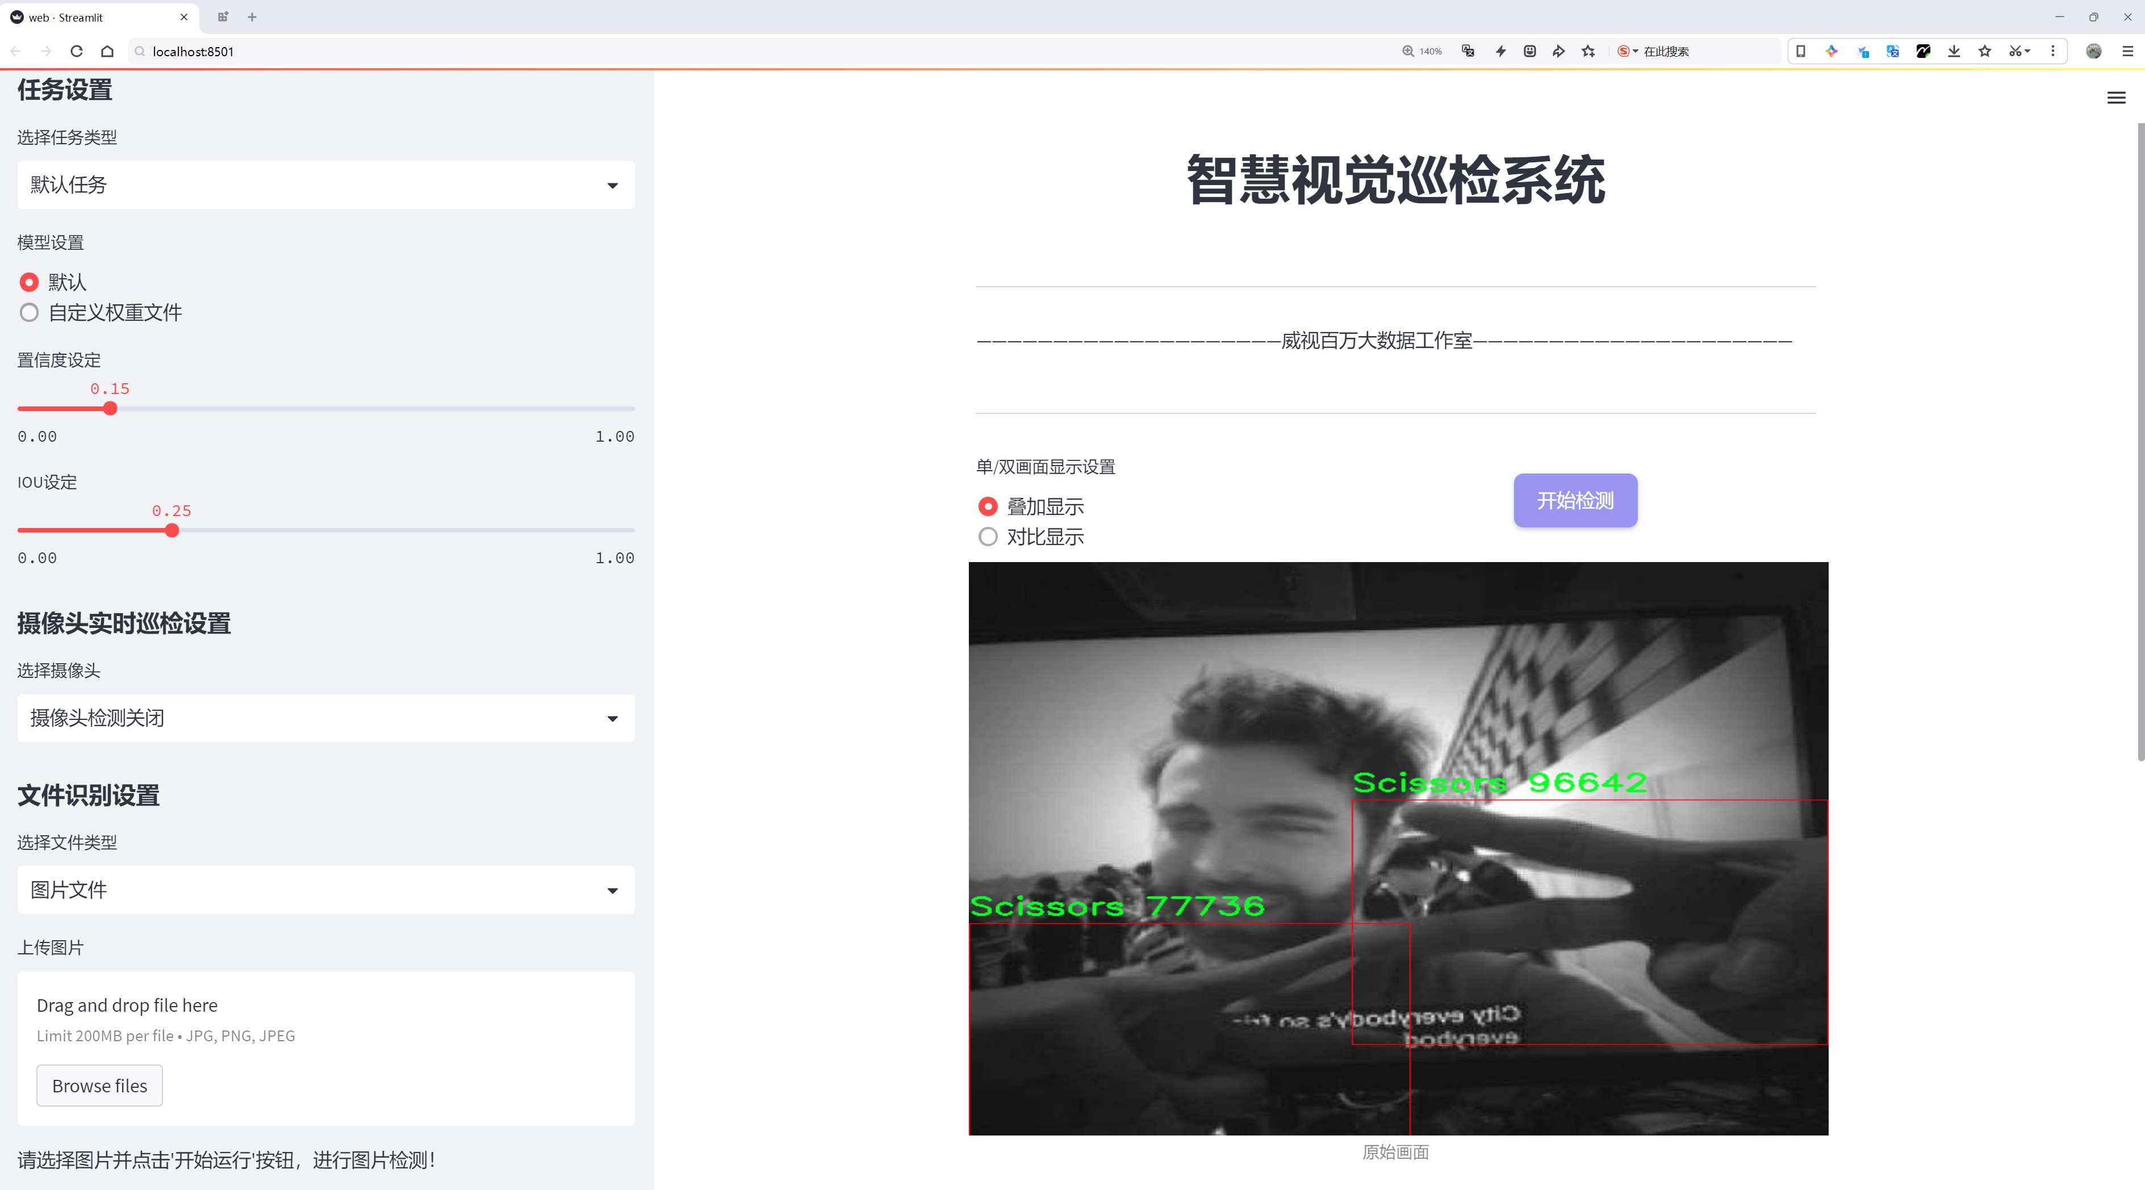Viewport: 2145px width, 1190px height.
Task: Open the page translate icon in address bar
Action: (1468, 52)
